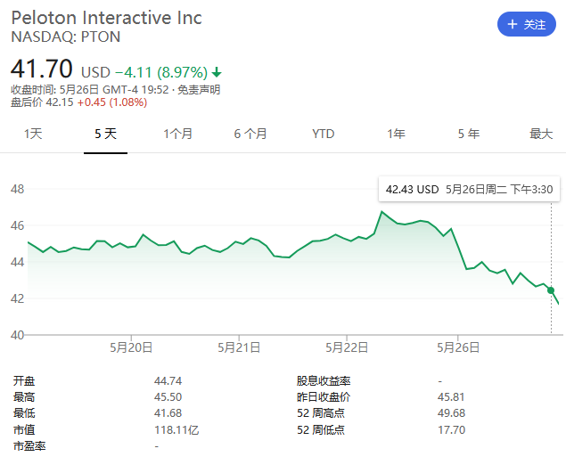Switch to the 6个月 tab

(x=250, y=134)
